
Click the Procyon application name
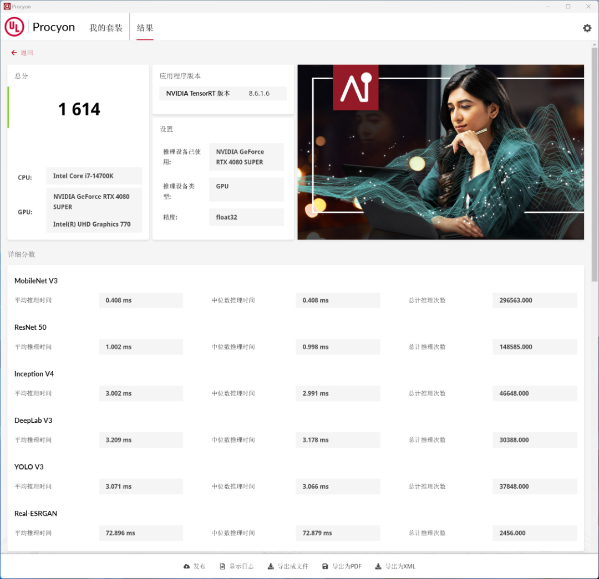[x=53, y=27]
